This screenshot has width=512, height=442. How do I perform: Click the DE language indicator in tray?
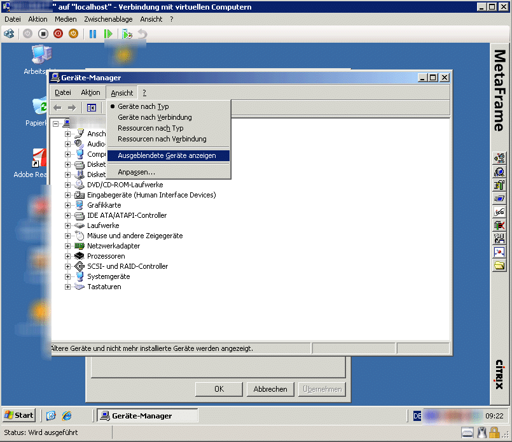(x=417, y=416)
